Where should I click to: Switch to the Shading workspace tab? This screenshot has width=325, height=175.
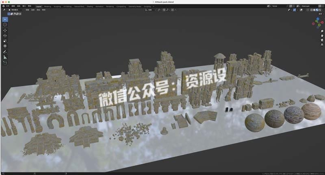point(90,6)
